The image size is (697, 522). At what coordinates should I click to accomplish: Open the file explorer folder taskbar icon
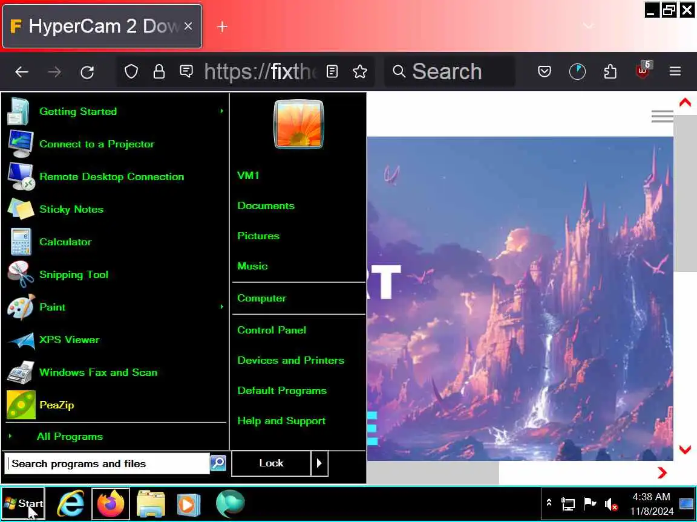151,504
